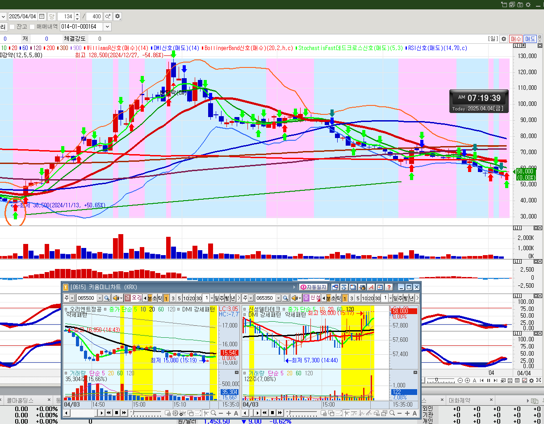This screenshot has height=424, width=544.
Task: Enable the 잔고 checkbox
Action: pos(13,27)
